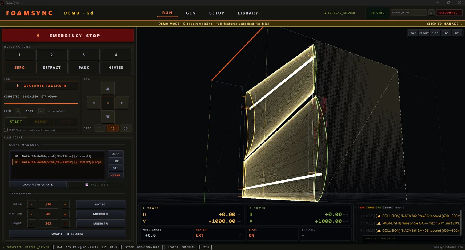Switch to the GEN tab
Screen dimensions: 465x250
tap(191, 13)
